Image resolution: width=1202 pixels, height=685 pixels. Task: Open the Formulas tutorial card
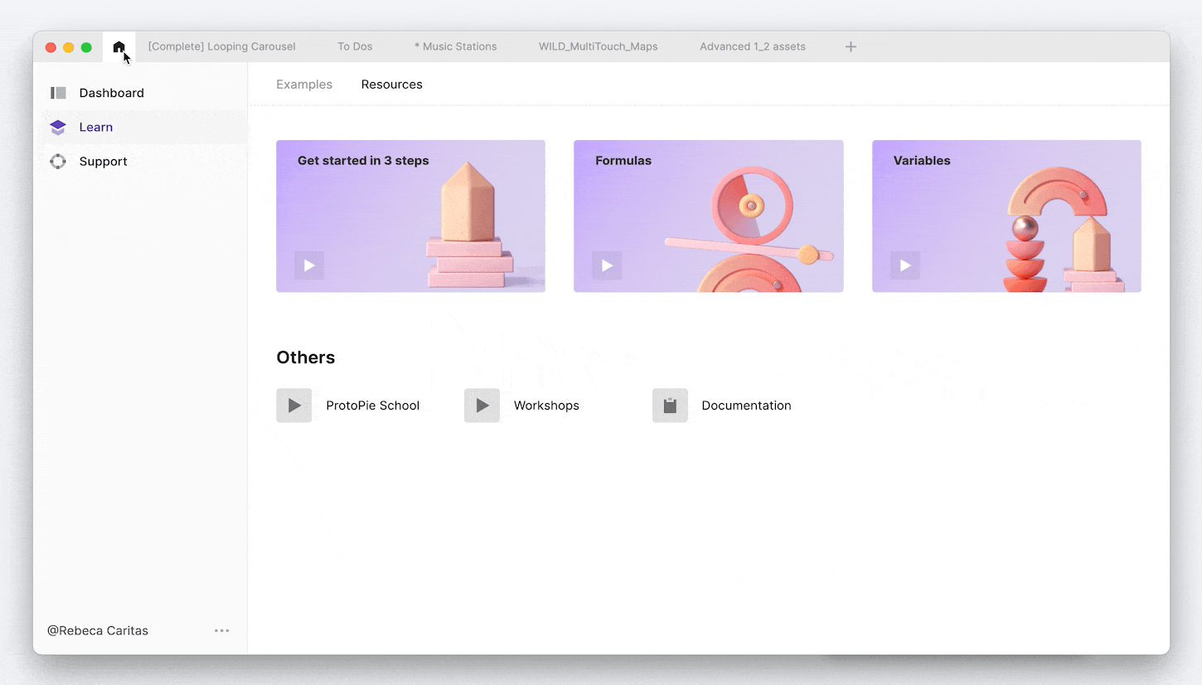(x=709, y=216)
